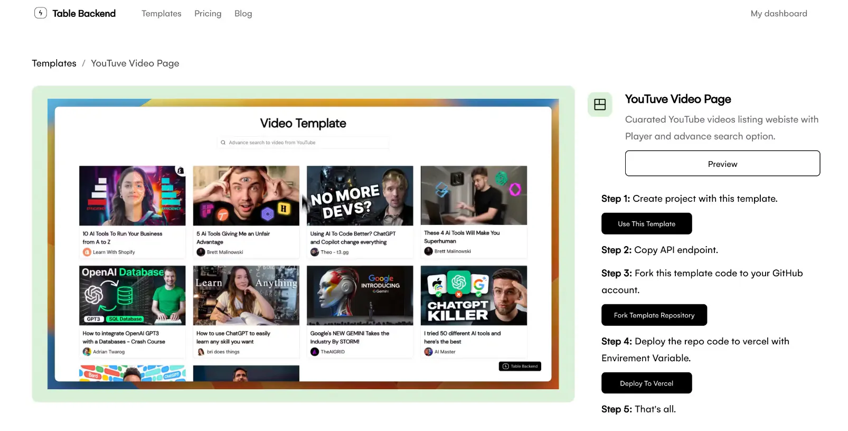
Task: Open the Templates nav item
Action: [x=162, y=14]
